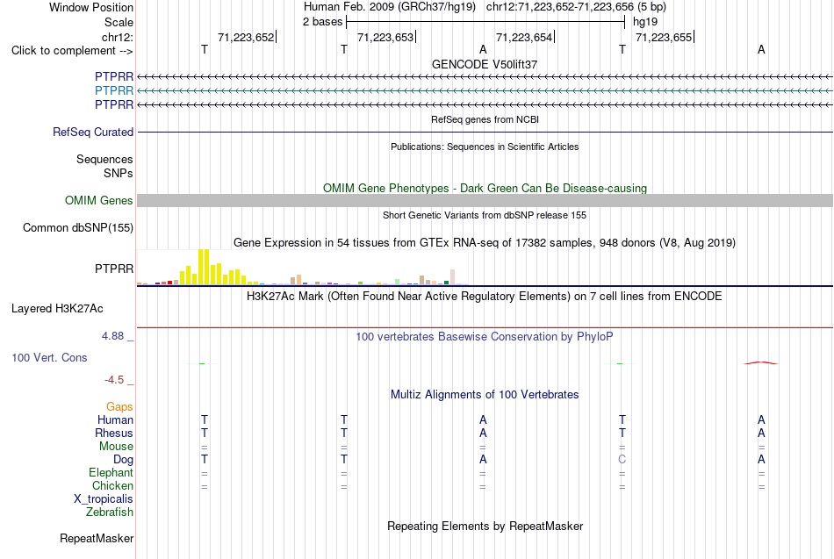
Task: Click 'Repeating Elements by RepeatMasker' title
Action: coord(485,526)
